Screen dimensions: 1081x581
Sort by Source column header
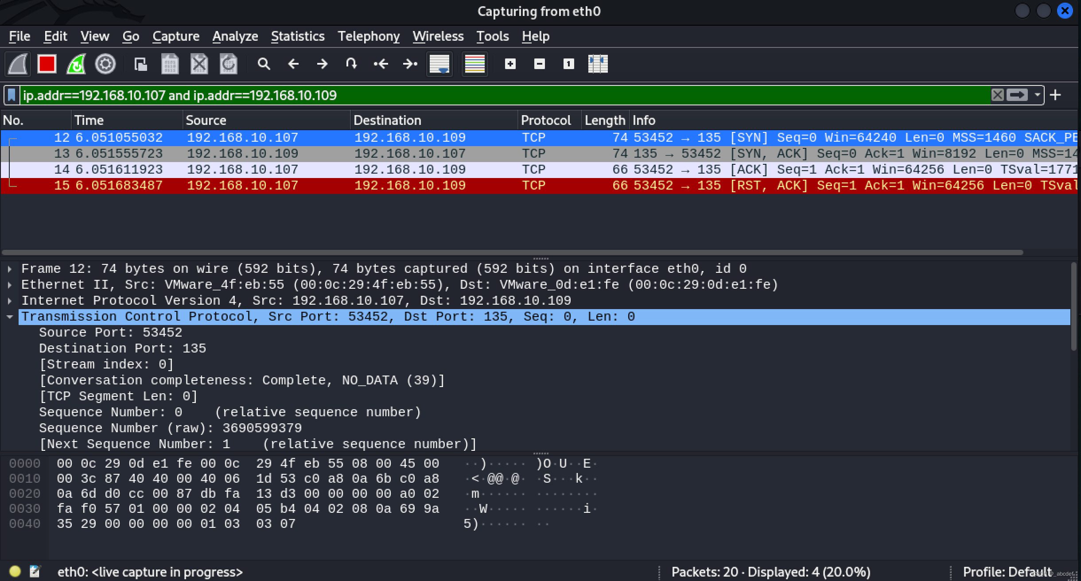266,120
